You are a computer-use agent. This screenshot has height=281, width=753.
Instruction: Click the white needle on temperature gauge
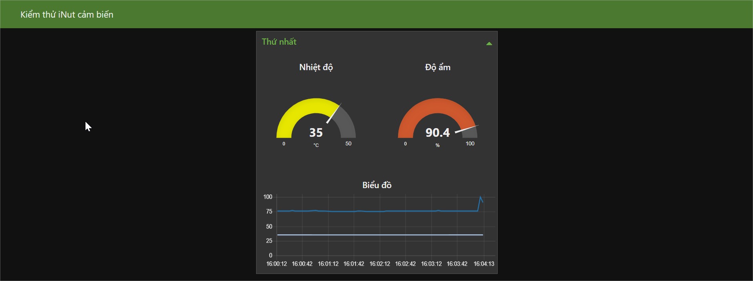(334, 113)
